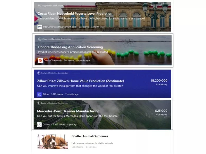Viewport: 206px width, 154px height.
Task: Open Costa Rican Household Poverty Level Prediction
Action: pos(75,14)
